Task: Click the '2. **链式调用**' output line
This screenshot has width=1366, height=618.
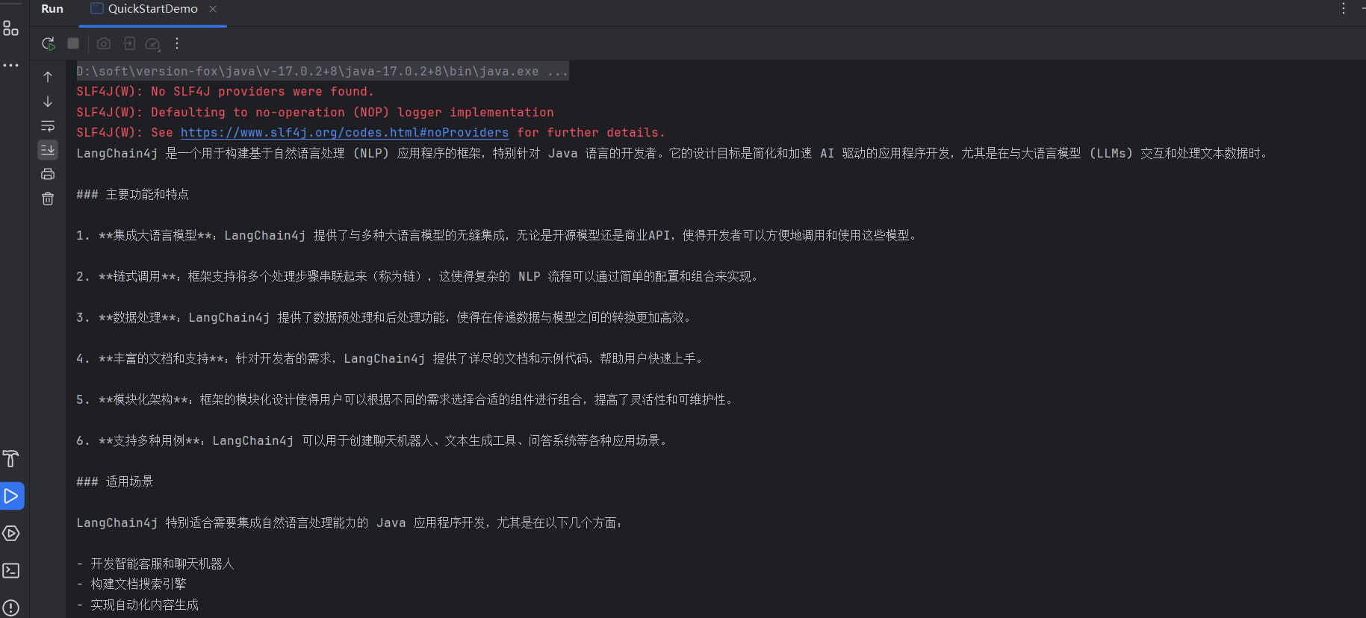Action: coord(418,277)
